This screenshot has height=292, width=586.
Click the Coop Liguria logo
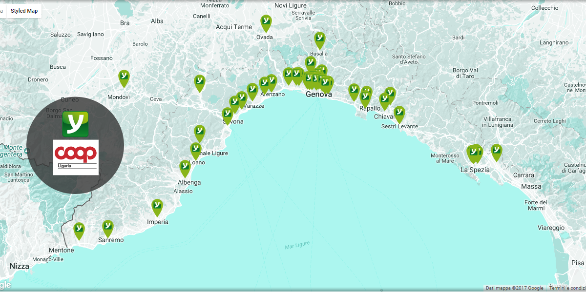click(76, 157)
